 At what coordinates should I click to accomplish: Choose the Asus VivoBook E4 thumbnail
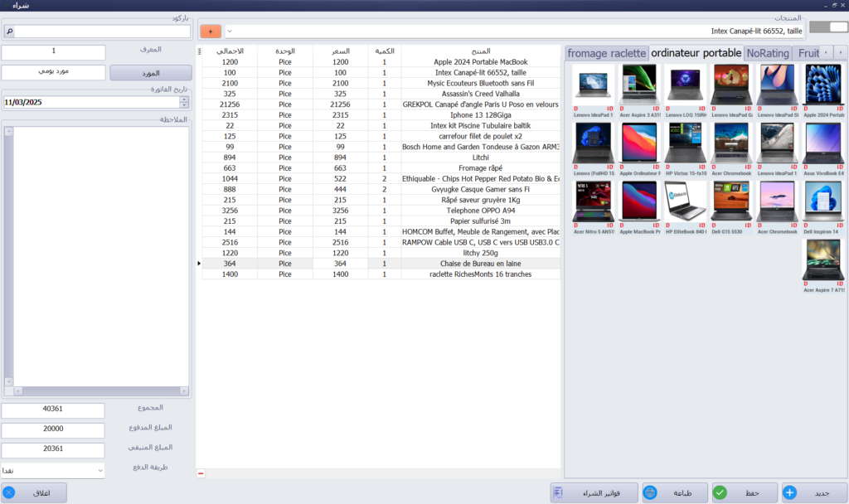823,149
